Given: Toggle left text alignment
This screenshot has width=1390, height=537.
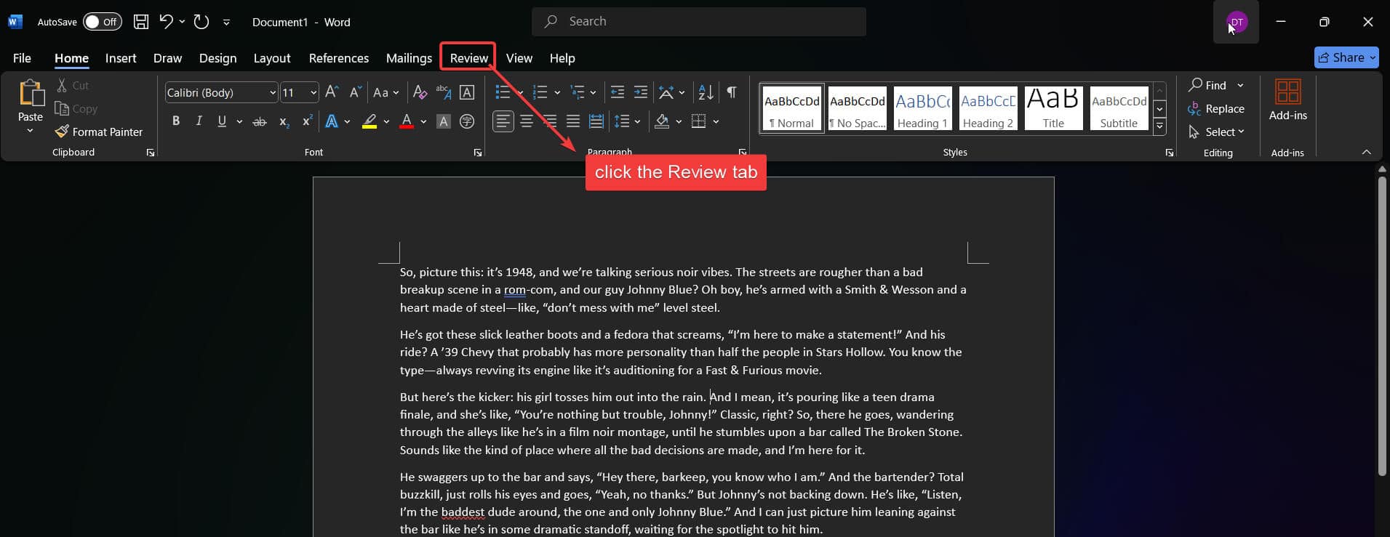Looking at the screenshot, I should tap(503, 121).
